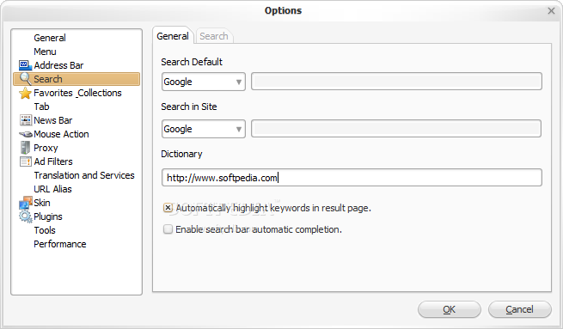This screenshot has height=329, width=563.
Task: Click the News Bar icon
Action: (x=26, y=120)
